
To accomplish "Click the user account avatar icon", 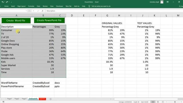I will tap(162, 2).
